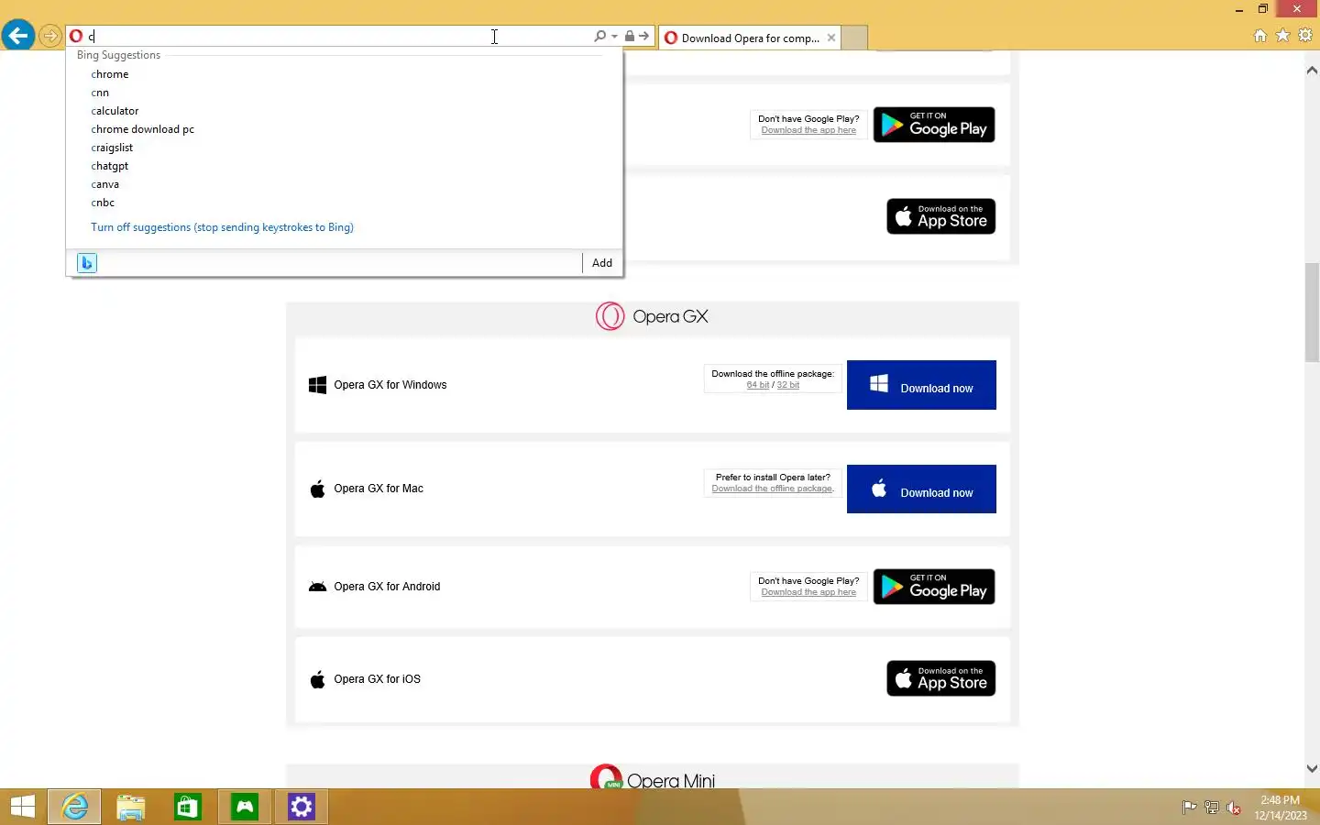1320x825 pixels.
Task: Click Opera GX for Windows 32 bit link
Action: pyautogui.click(x=788, y=385)
